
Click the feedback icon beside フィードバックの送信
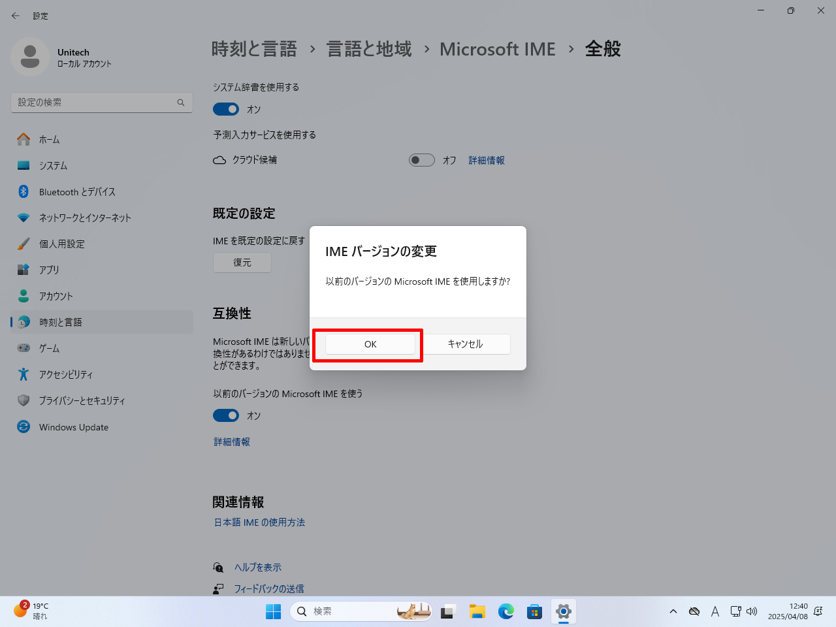219,589
